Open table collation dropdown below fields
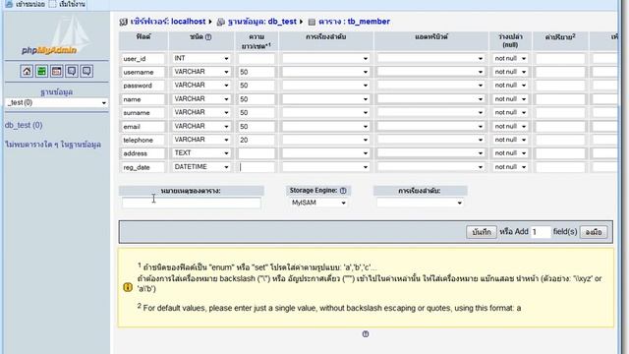 (420, 203)
